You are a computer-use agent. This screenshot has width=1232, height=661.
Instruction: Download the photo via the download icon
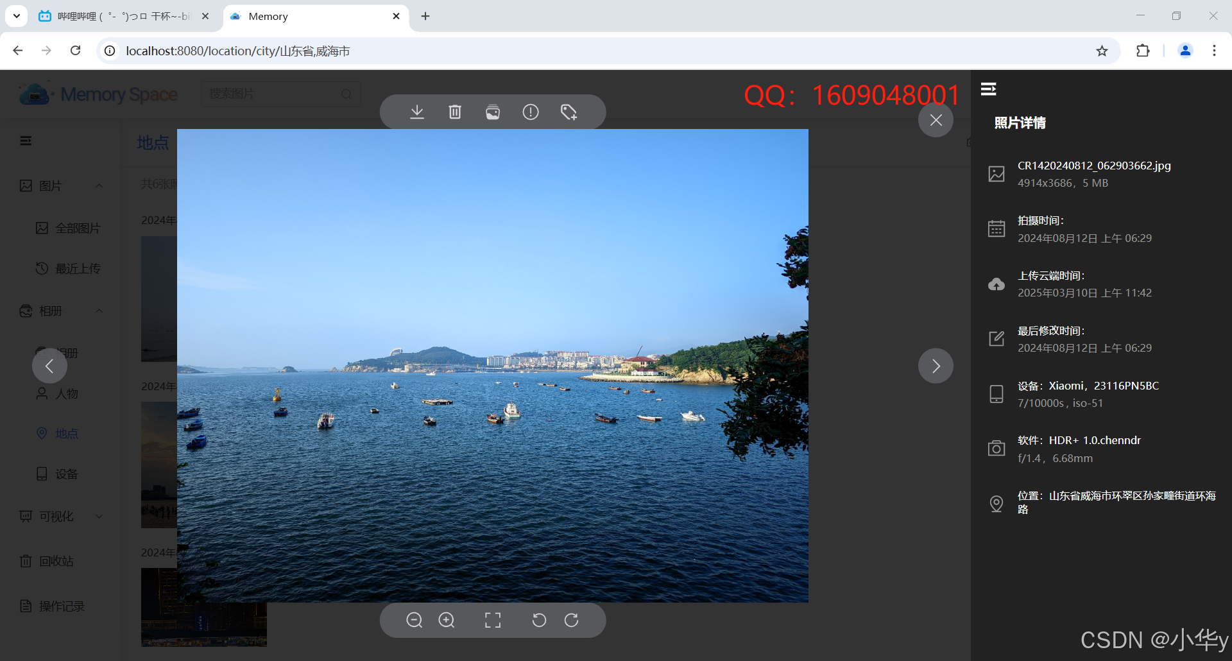tap(417, 112)
